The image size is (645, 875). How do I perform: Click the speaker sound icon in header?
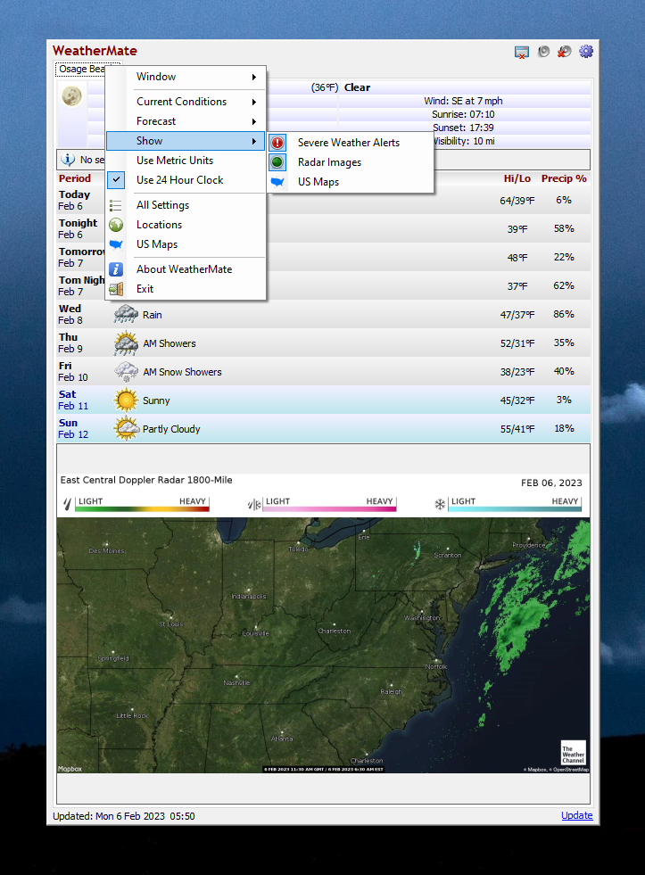click(x=543, y=52)
